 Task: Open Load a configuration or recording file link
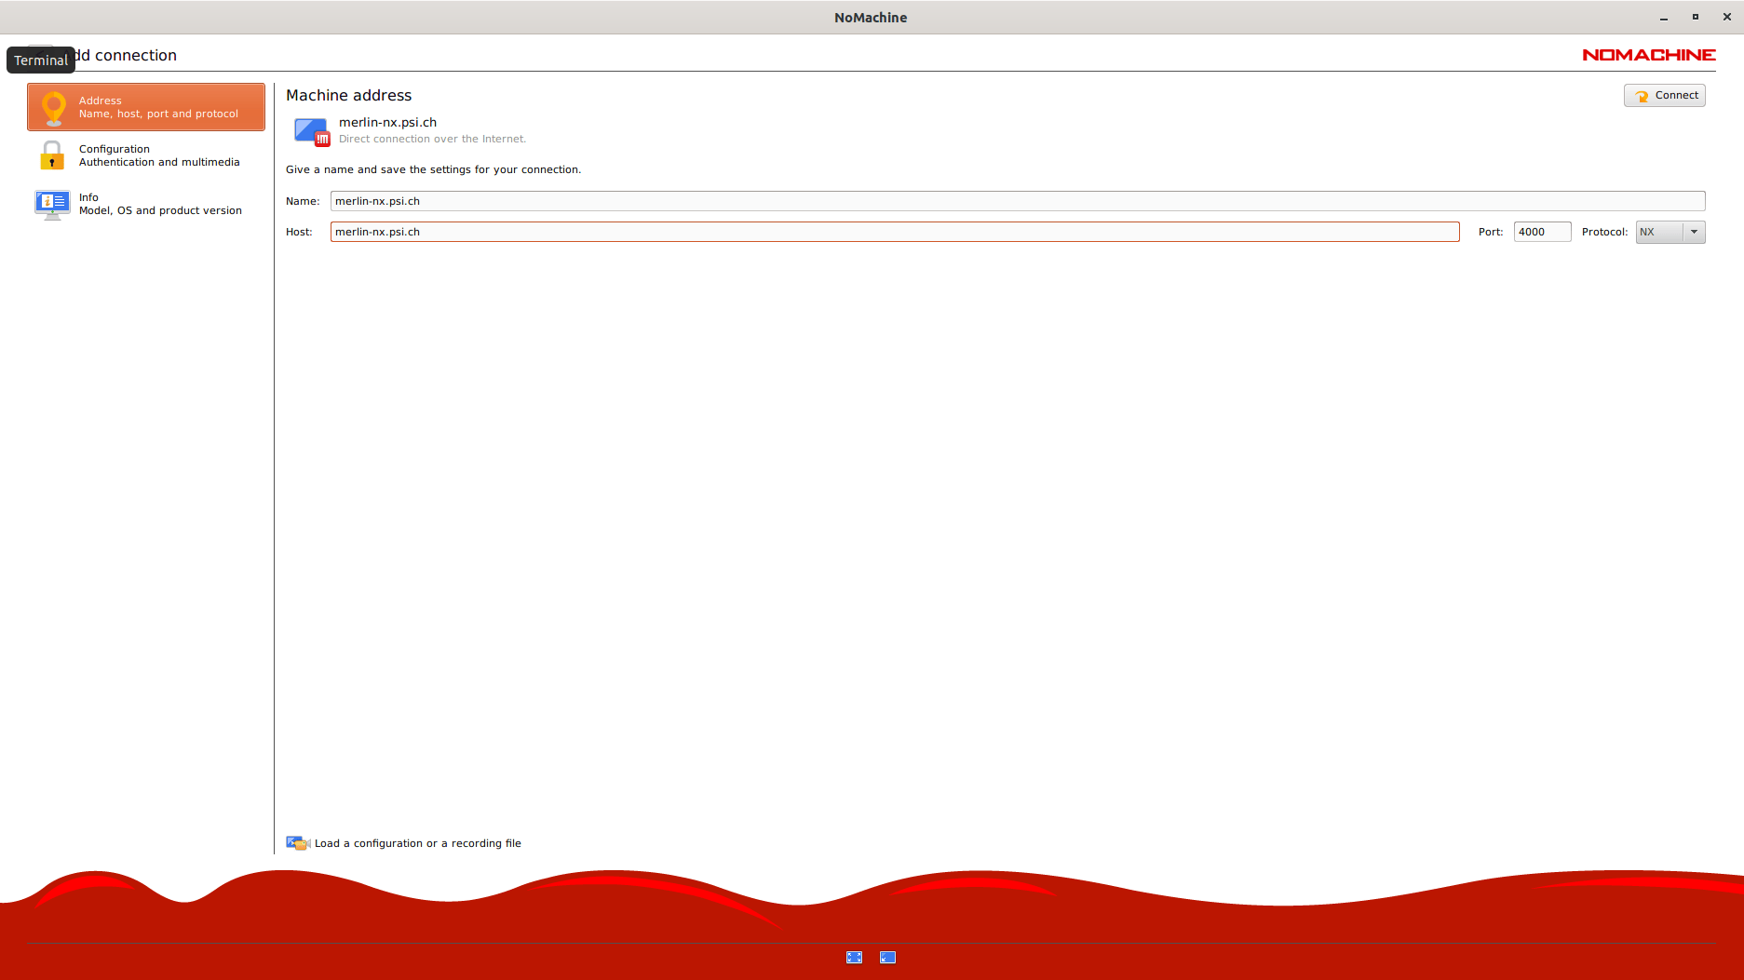pos(417,843)
